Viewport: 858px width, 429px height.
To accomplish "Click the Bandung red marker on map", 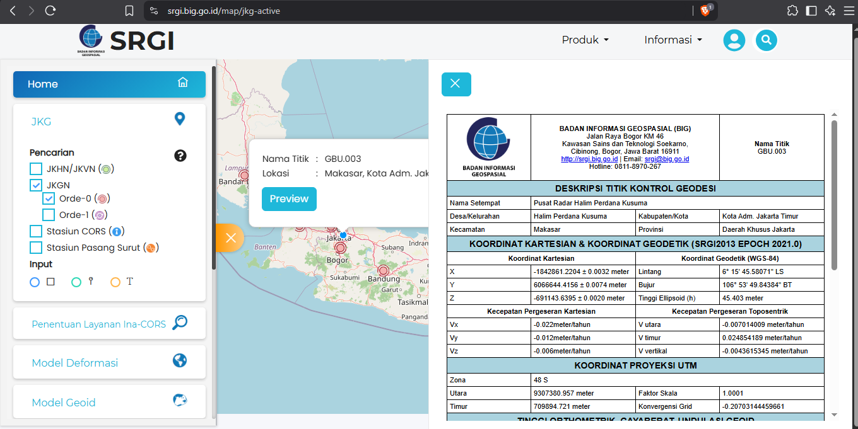I will 383,271.
